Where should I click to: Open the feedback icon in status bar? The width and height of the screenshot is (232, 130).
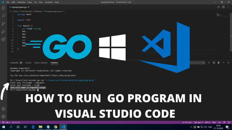(224, 122)
